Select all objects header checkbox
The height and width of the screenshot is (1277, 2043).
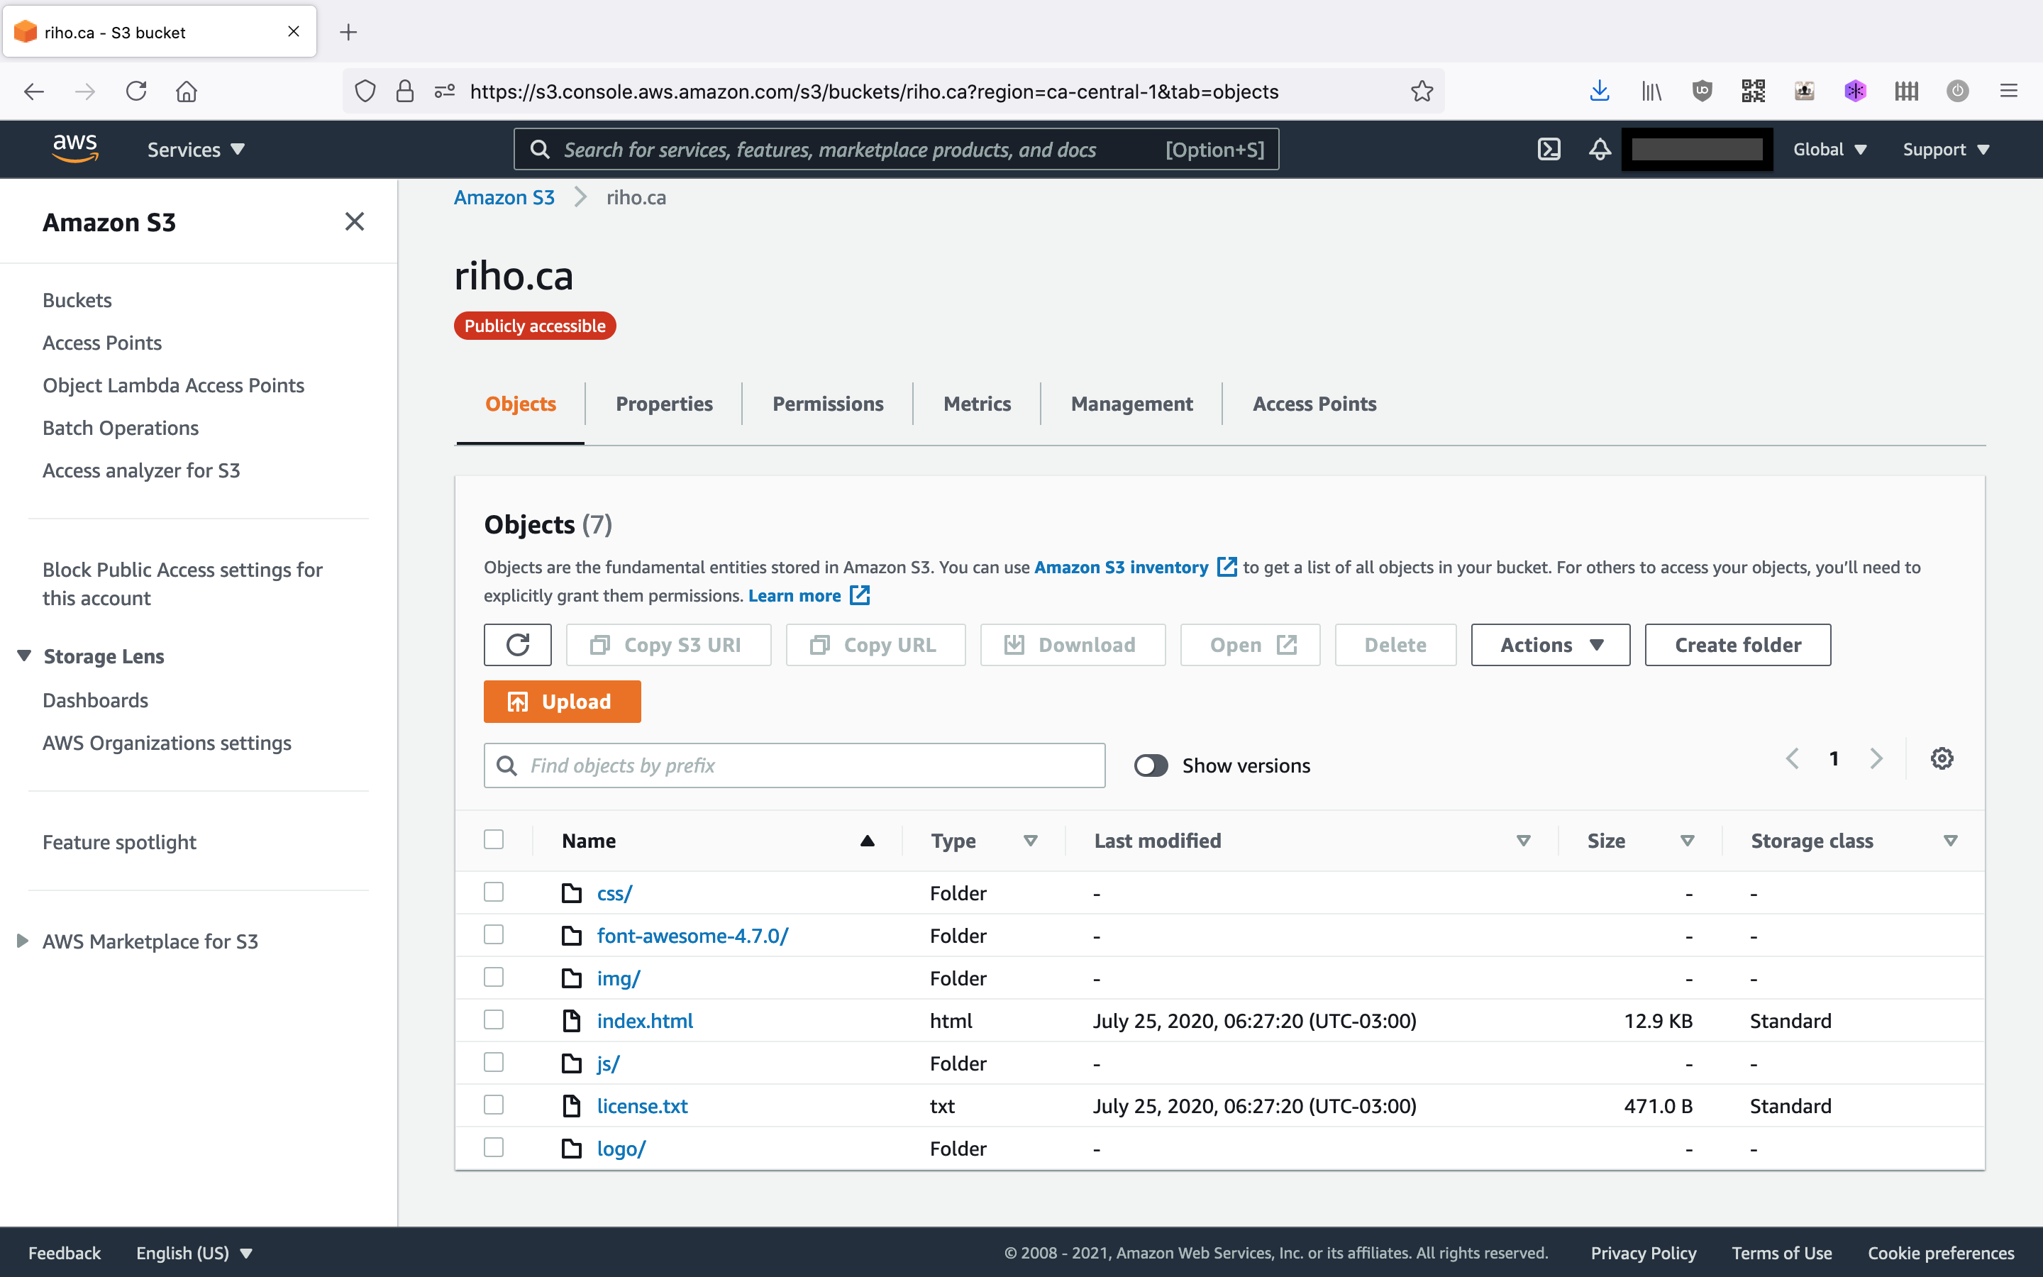coord(494,839)
